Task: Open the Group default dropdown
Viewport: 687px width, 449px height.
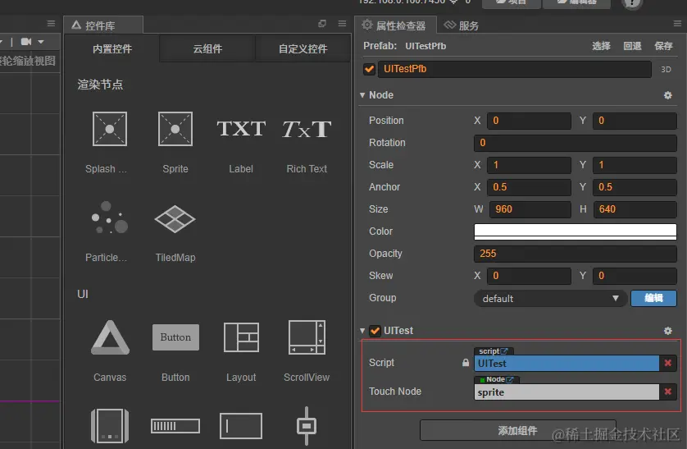Action: [551, 299]
